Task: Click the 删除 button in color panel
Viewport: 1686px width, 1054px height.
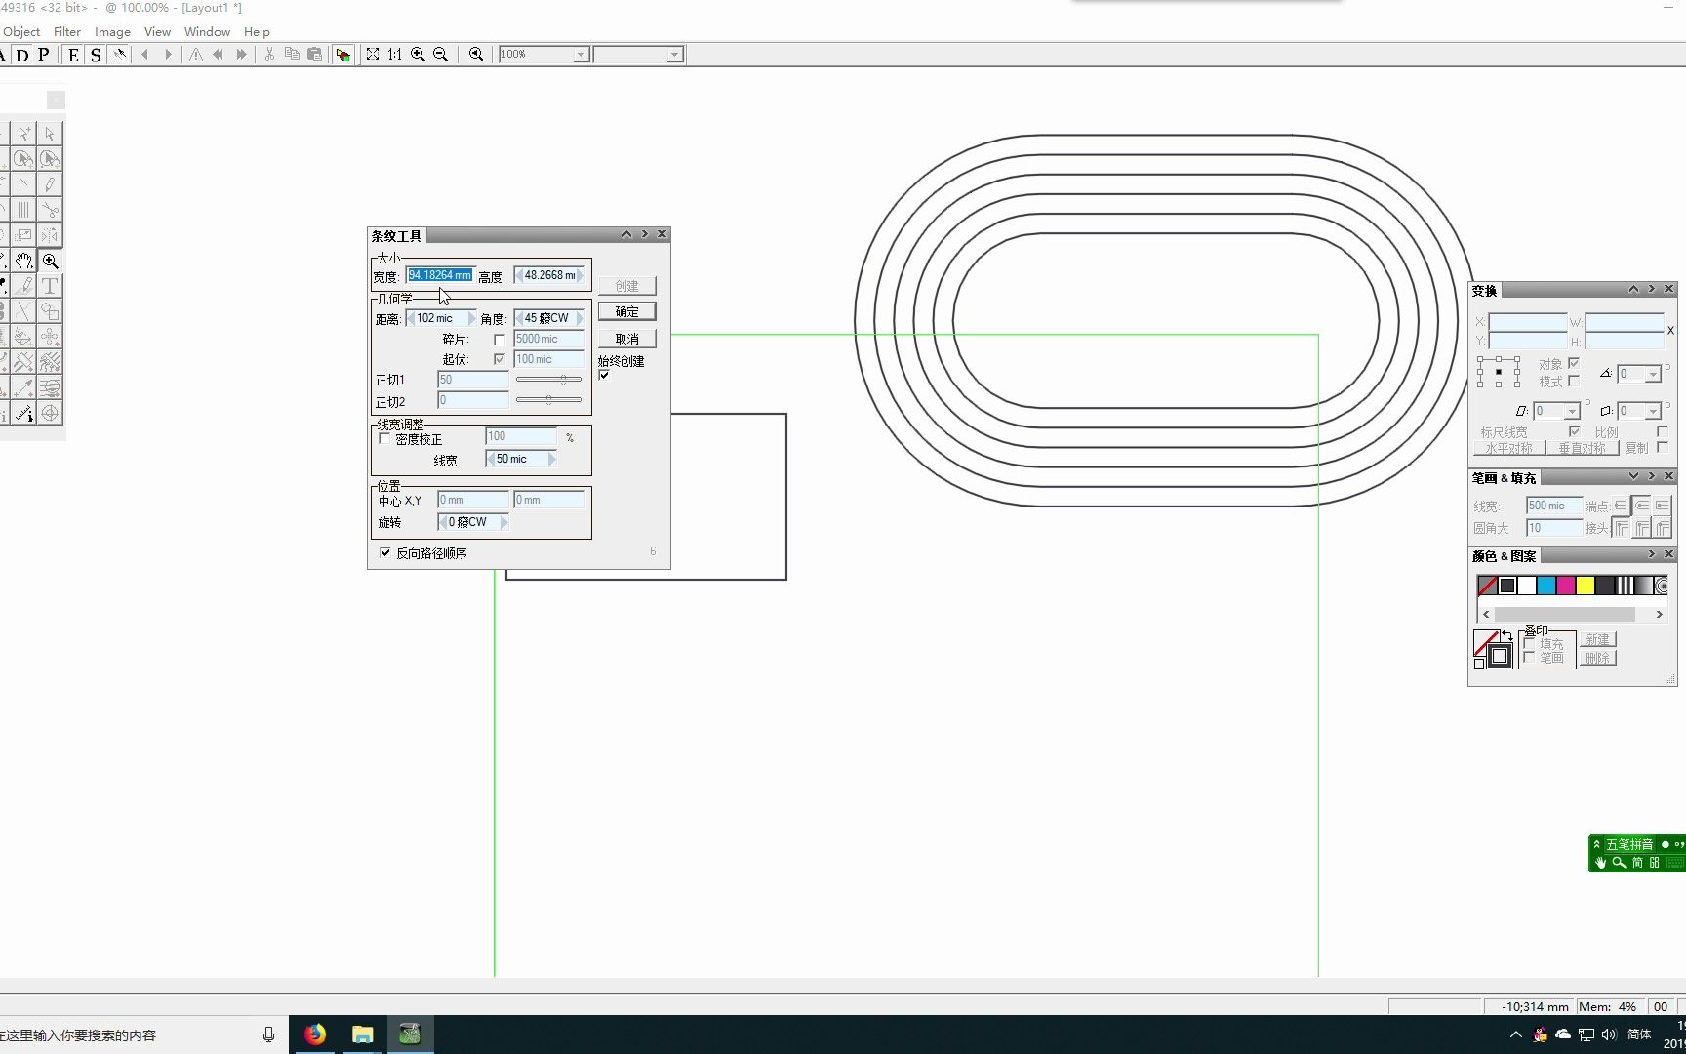Action: [1598, 658]
